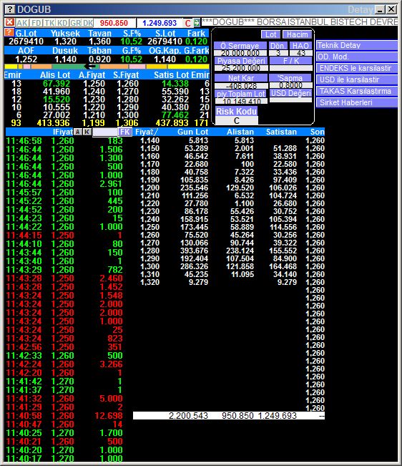Click the Dön. label
The width and height of the screenshot is (402, 466).
tap(278, 46)
